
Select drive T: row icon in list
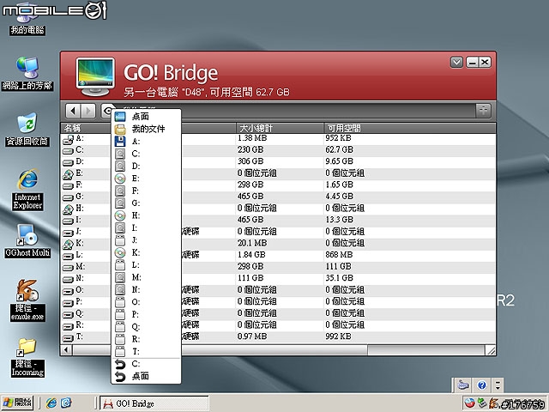coord(68,337)
